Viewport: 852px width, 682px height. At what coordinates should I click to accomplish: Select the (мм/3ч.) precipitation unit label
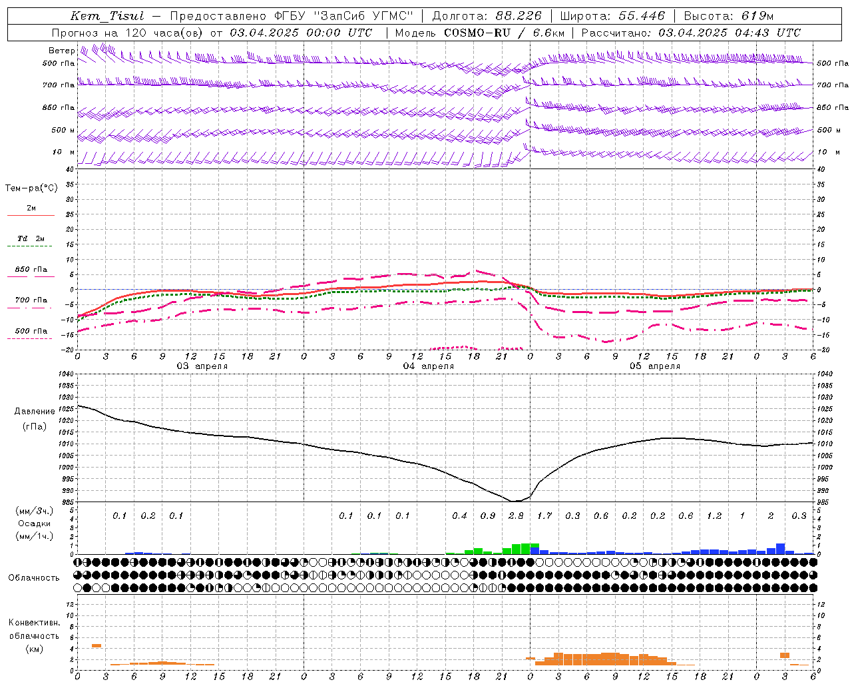coord(35,511)
